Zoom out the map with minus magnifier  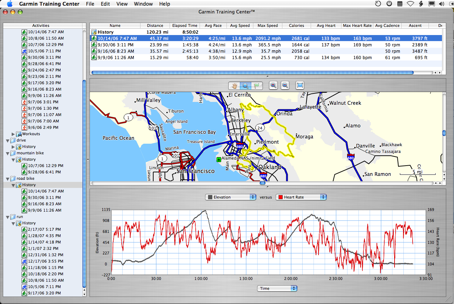(x=285, y=85)
